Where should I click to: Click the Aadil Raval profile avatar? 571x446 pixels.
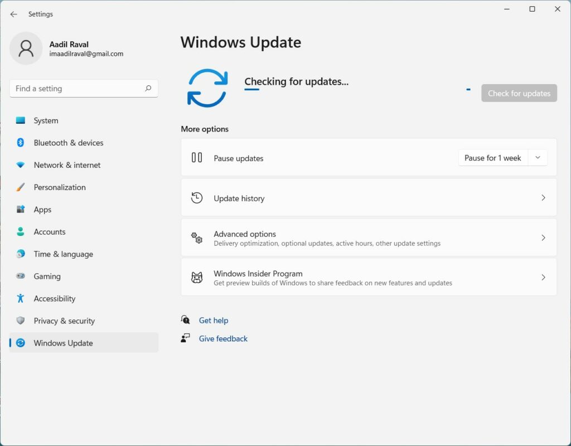pos(26,49)
